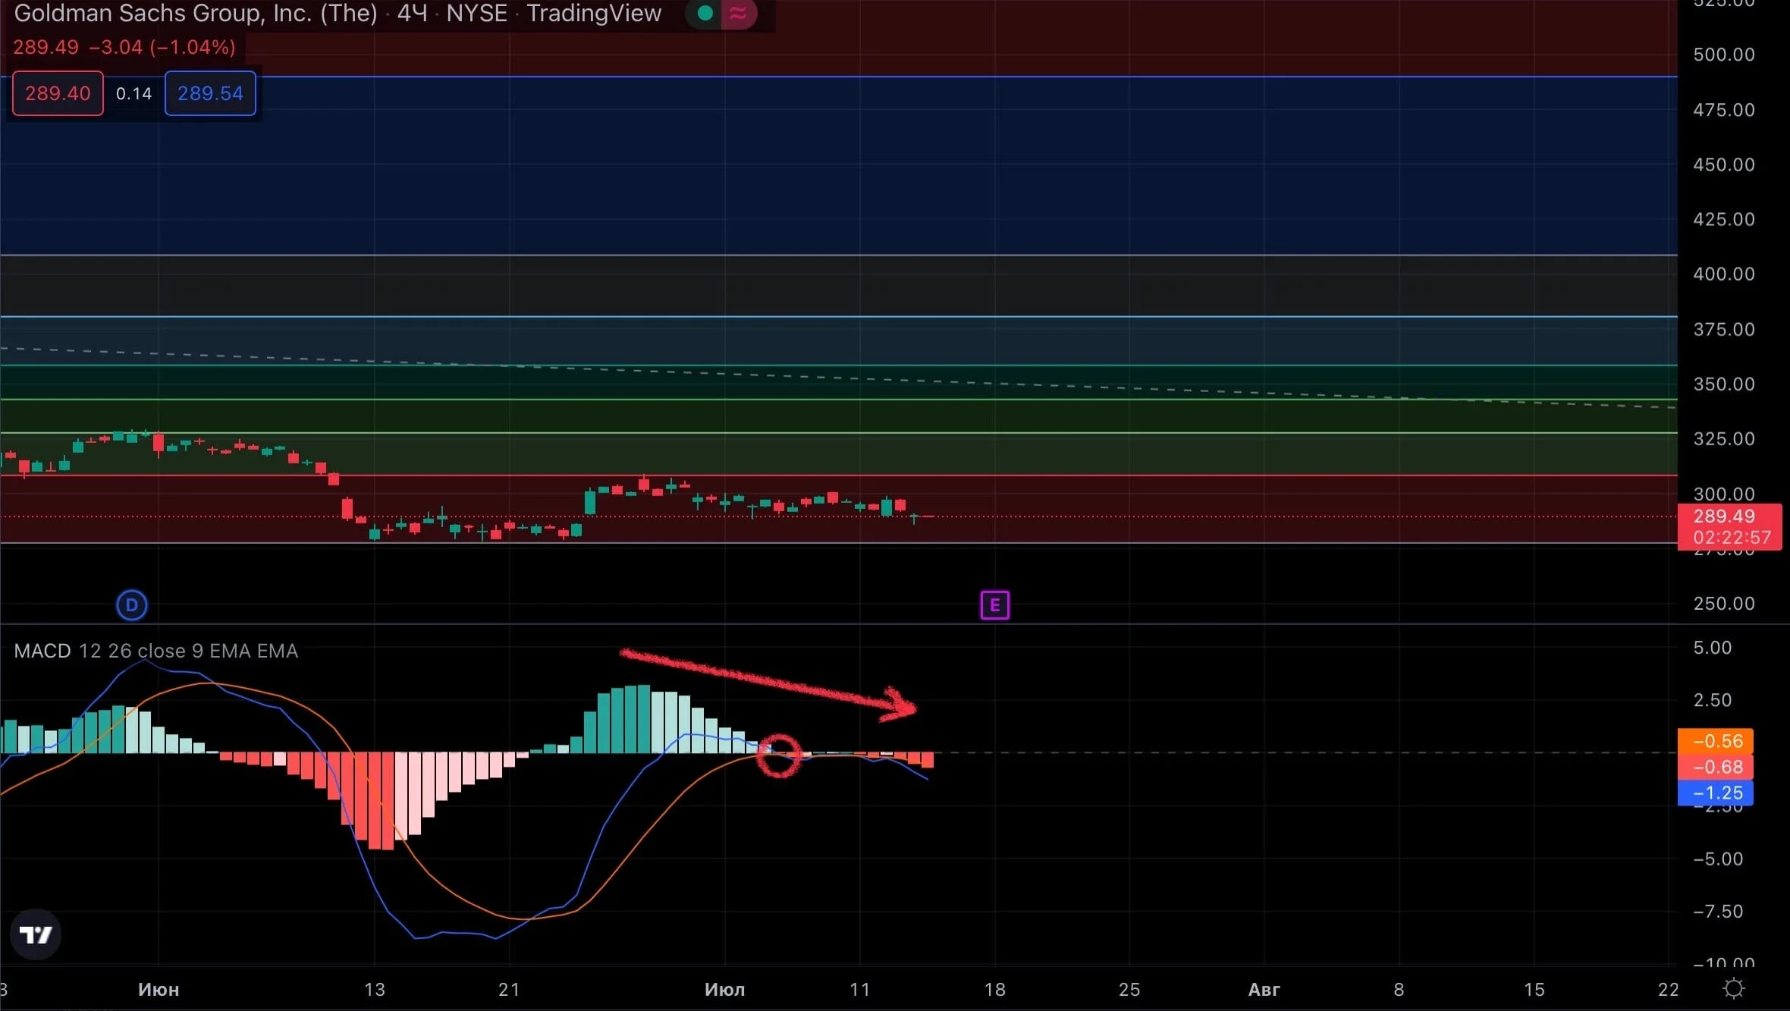Open the earnings E marker

994,605
